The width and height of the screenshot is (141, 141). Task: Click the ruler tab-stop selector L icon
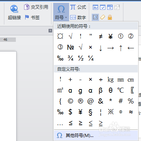[x=50, y=31]
